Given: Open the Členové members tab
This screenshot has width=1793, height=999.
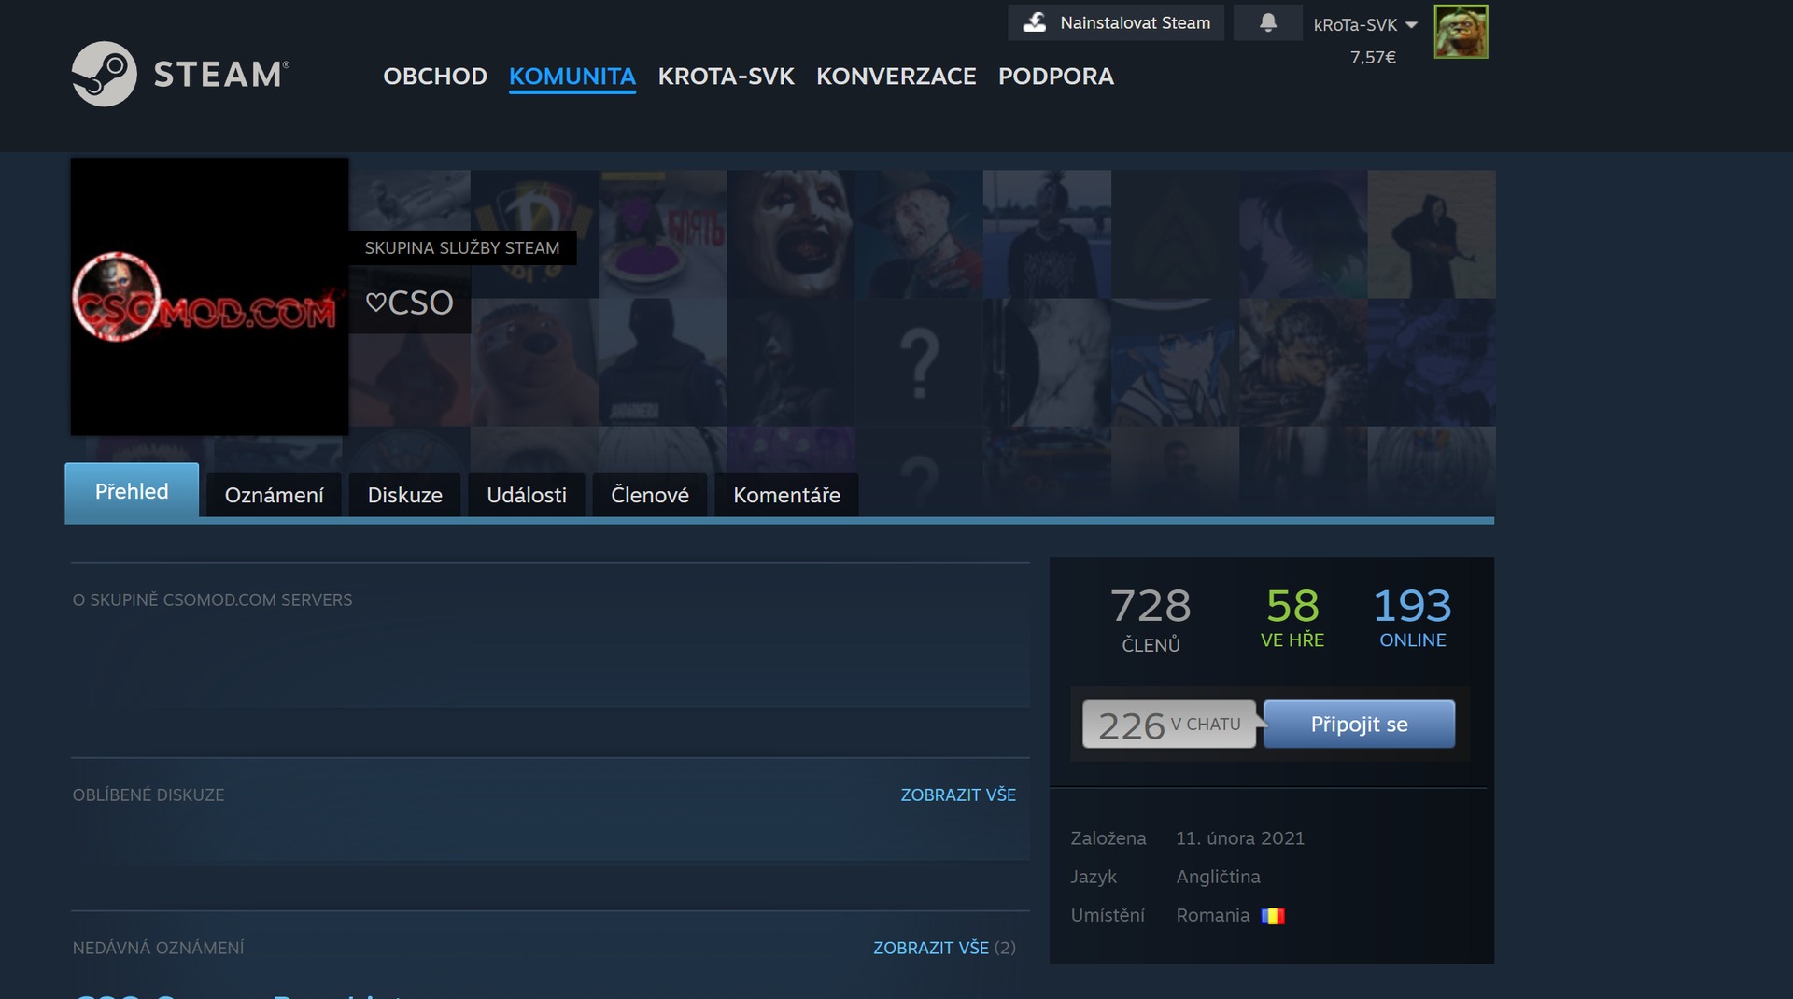Looking at the screenshot, I should pyautogui.click(x=649, y=495).
